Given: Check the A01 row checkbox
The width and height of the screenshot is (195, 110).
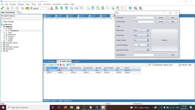Looking at the screenshot, I should 45,70.
